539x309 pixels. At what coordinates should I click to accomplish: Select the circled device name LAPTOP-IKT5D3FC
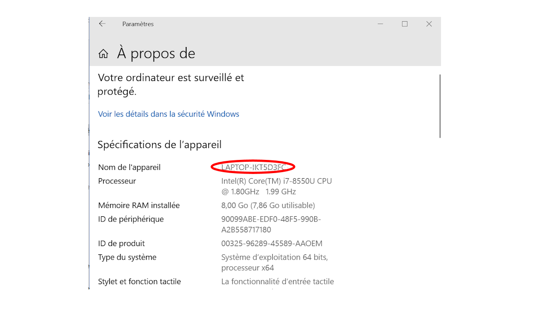click(x=253, y=167)
